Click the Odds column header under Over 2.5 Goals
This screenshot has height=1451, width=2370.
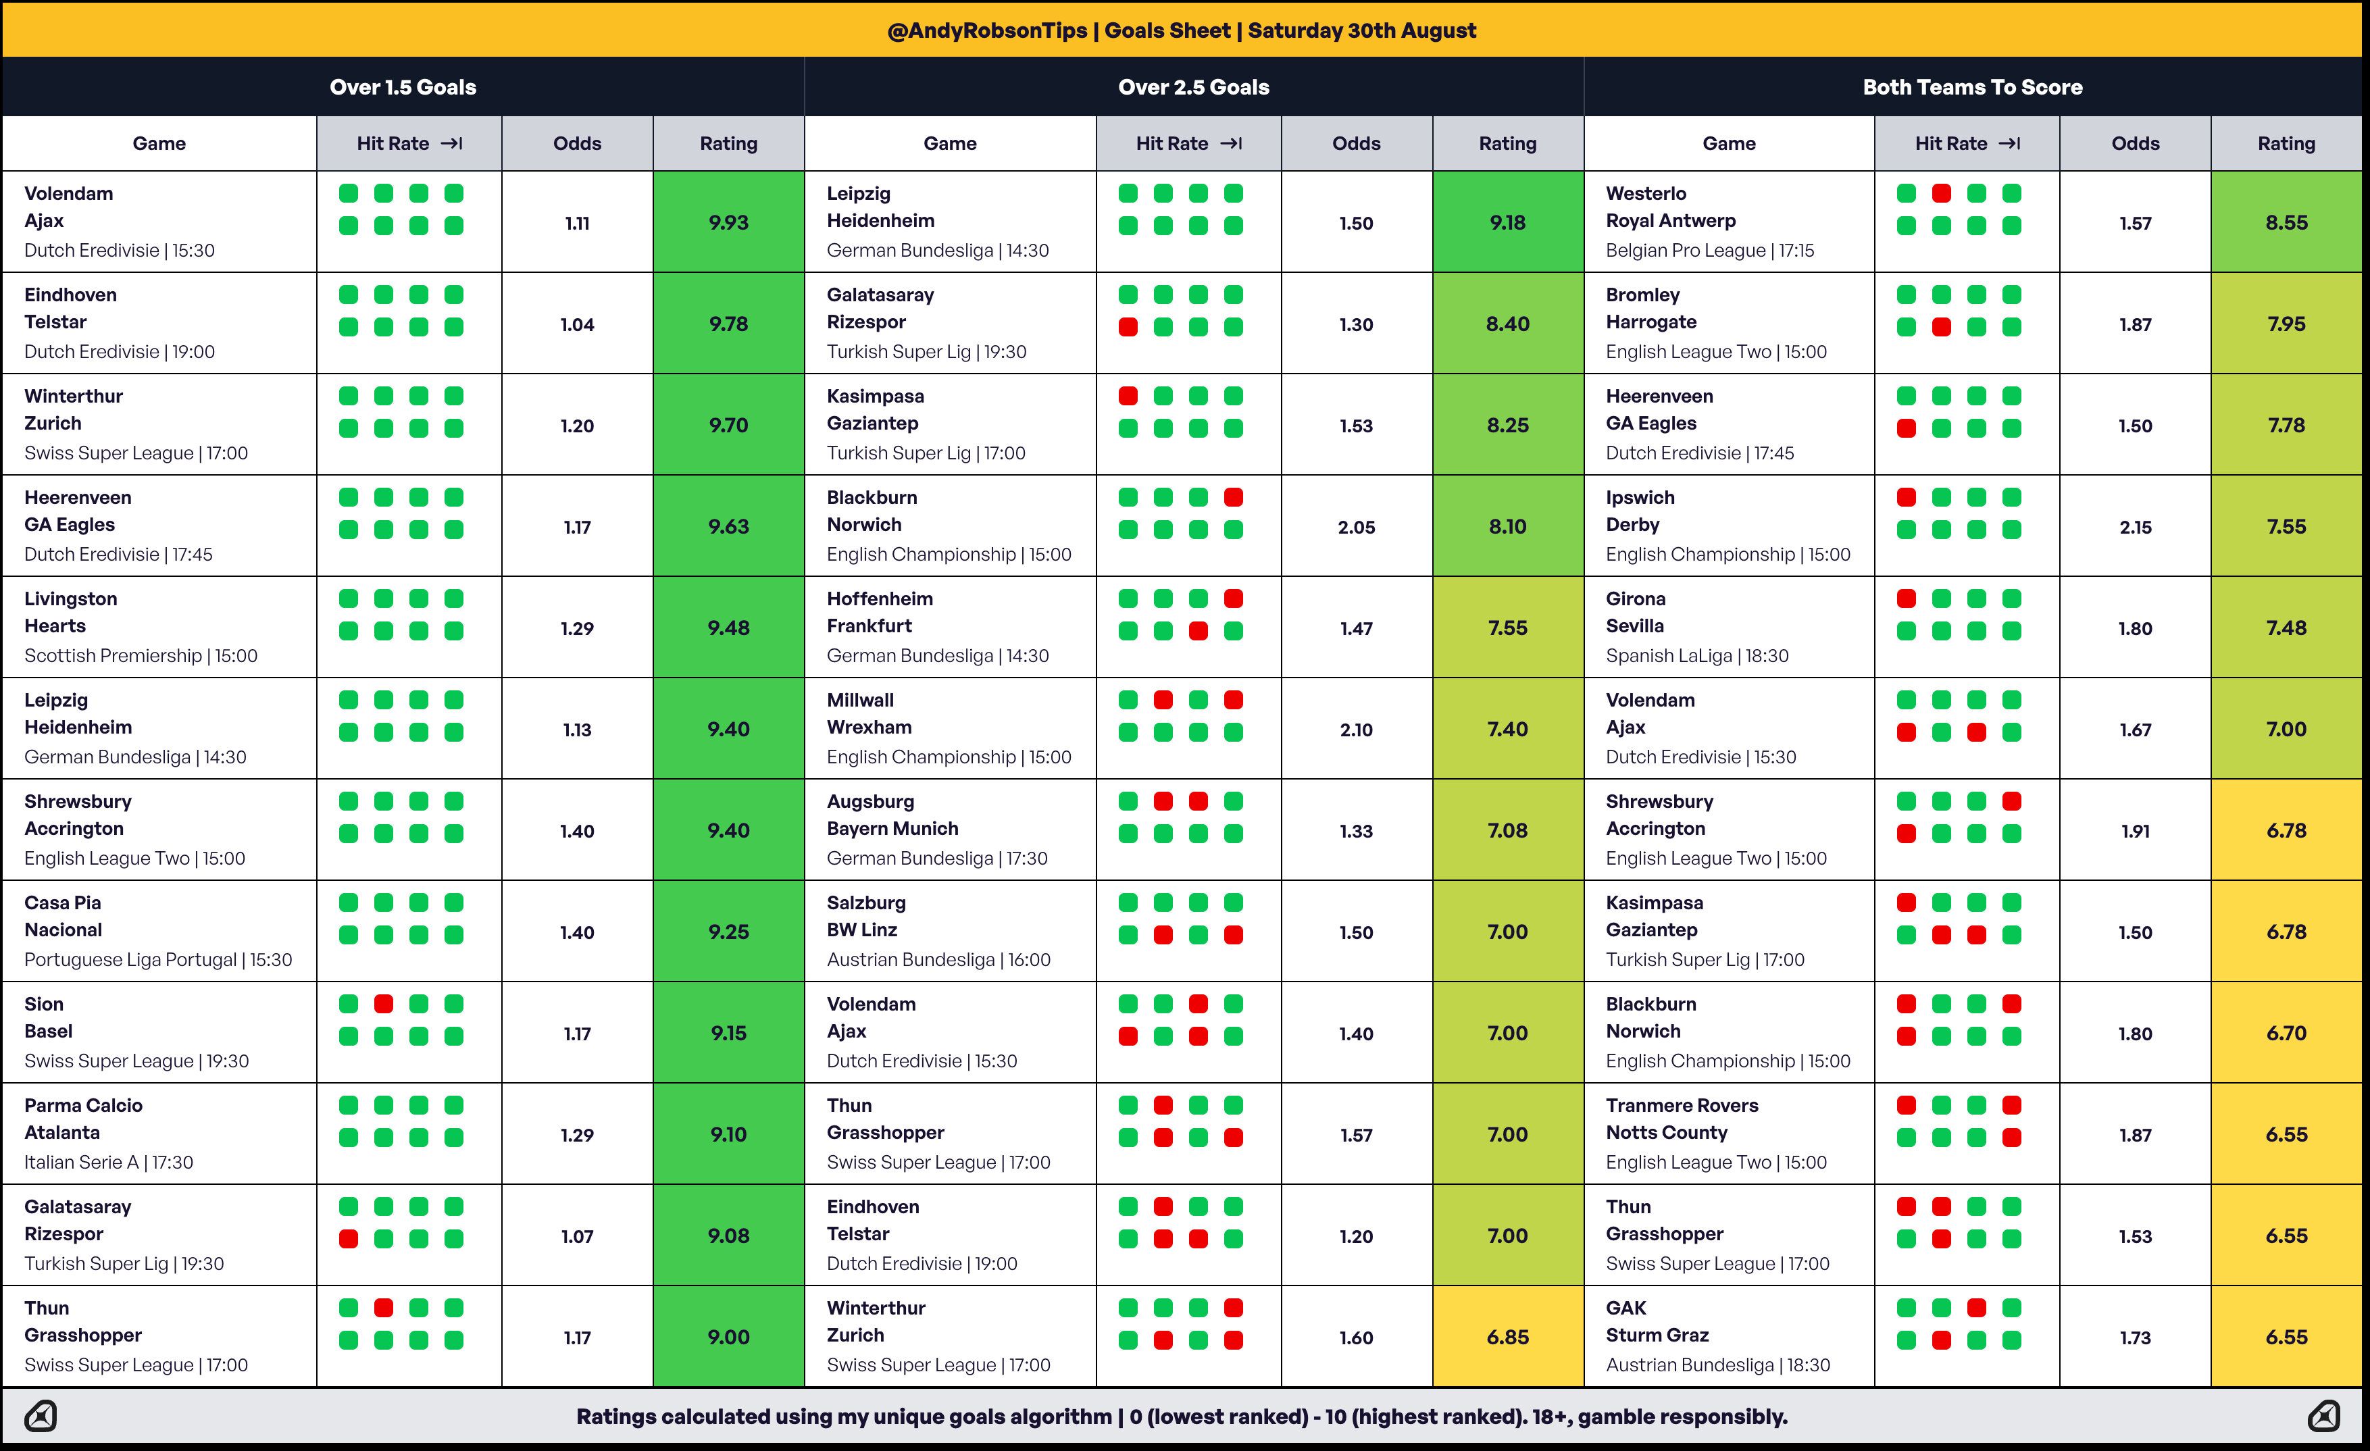click(1356, 143)
